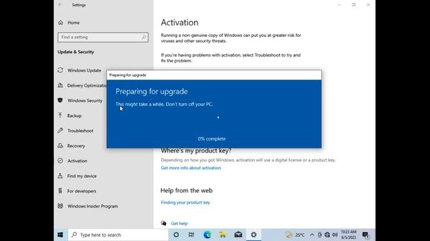Close the Settings window
This screenshot has width=430, height=241.
tap(368, 5)
